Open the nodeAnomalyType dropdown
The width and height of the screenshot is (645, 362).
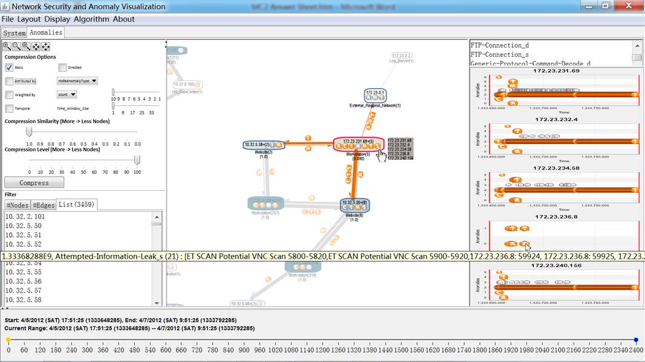pyautogui.click(x=77, y=81)
